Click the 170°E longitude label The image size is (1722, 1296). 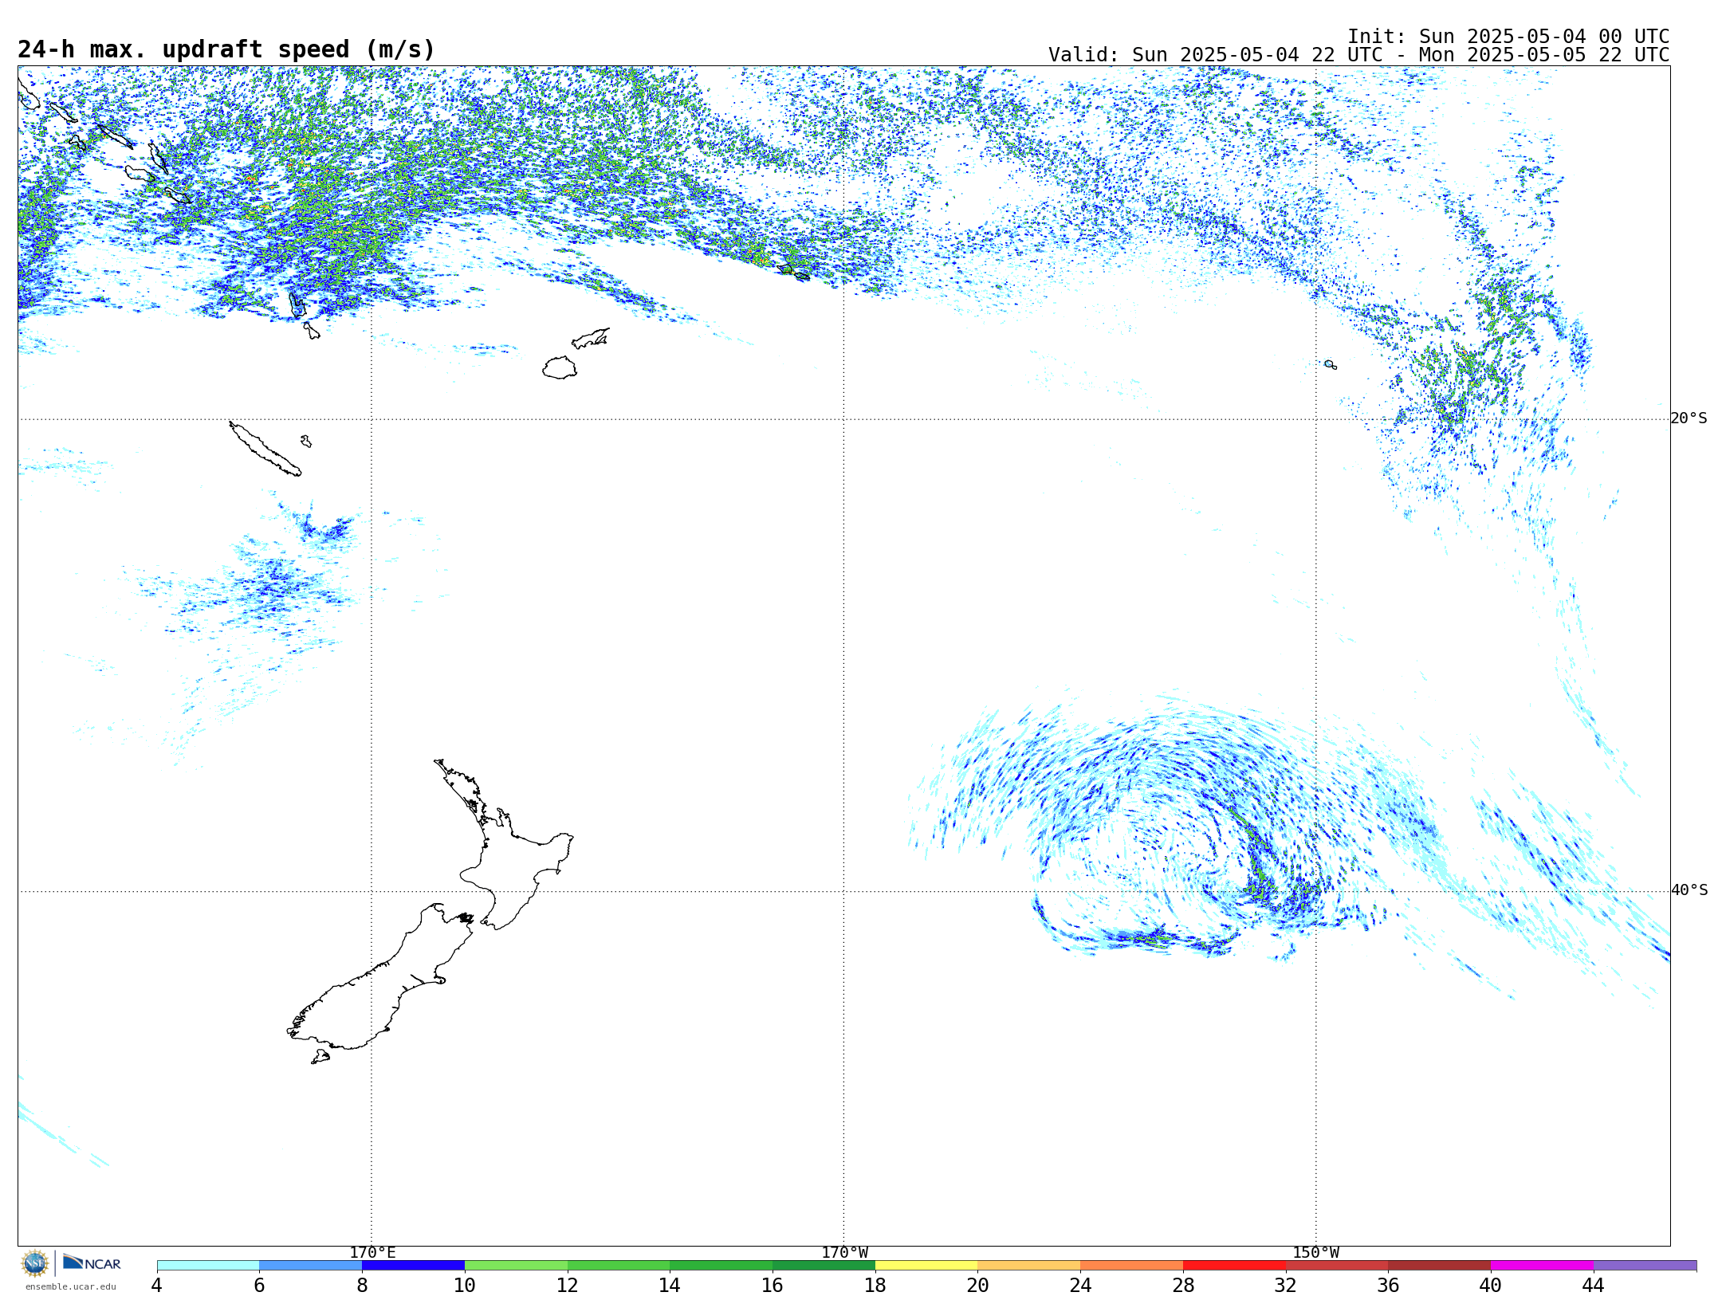[x=372, y=1253]
